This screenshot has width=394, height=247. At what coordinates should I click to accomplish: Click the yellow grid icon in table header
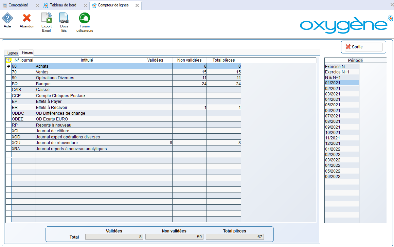(x=8, y=60)
